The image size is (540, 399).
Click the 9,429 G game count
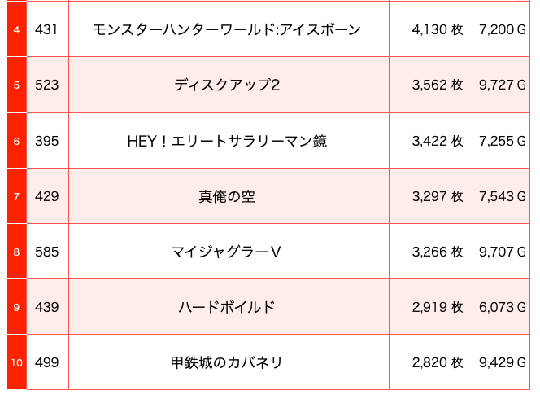coord(503,363)
